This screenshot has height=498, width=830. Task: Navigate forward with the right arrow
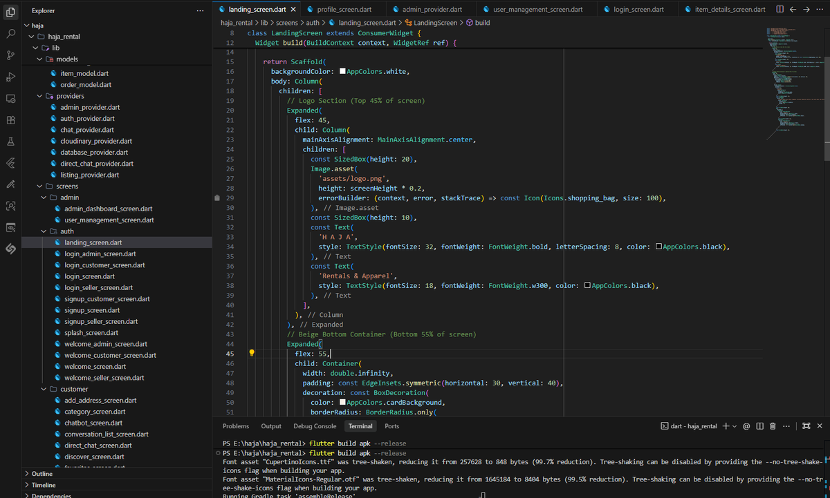coord(805,10)
